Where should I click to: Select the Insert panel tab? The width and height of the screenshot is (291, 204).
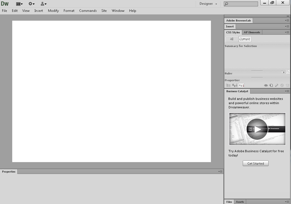point(230,26)
